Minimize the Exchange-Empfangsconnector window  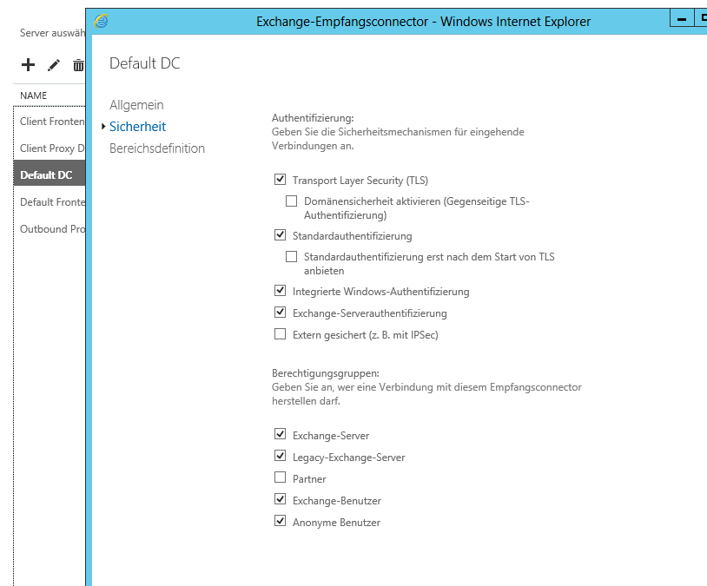682,19
